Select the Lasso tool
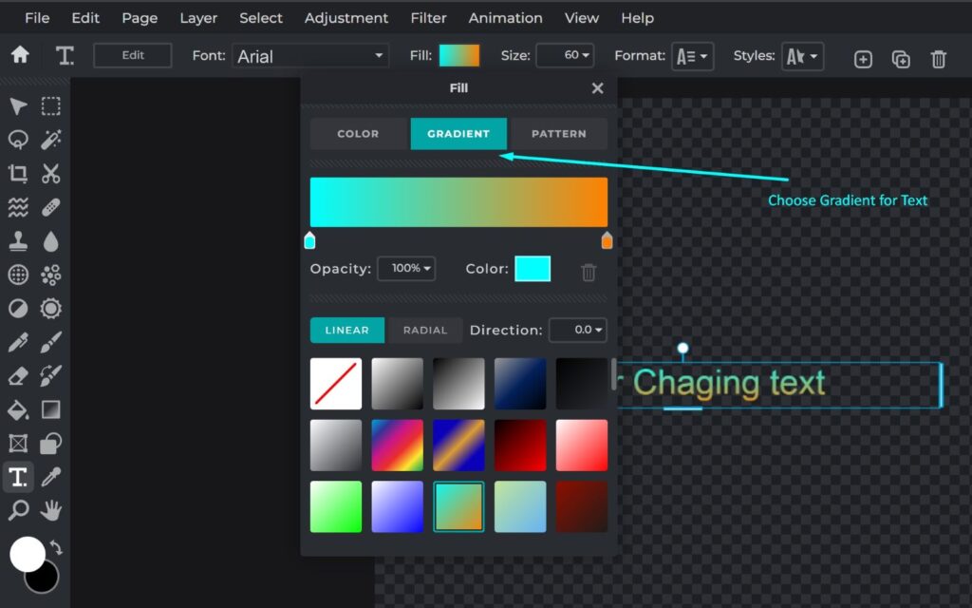 point(18,140)
